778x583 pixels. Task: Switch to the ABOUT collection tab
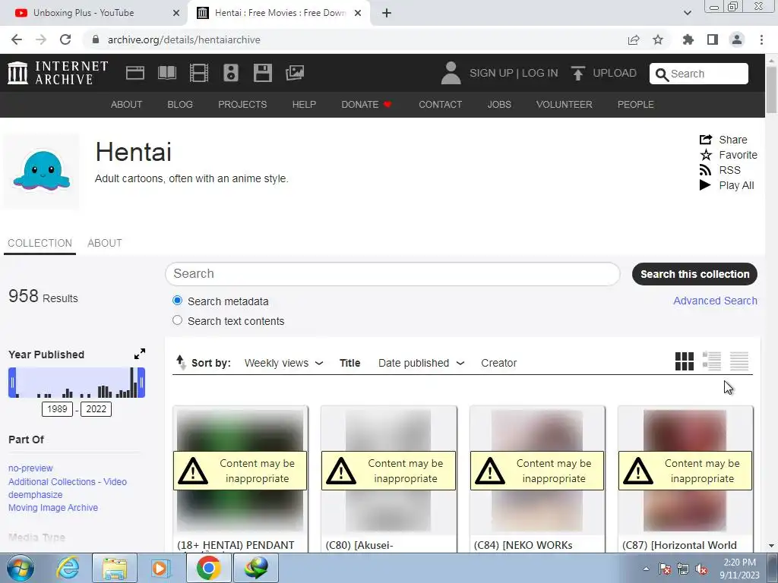(x=105, y=243)
